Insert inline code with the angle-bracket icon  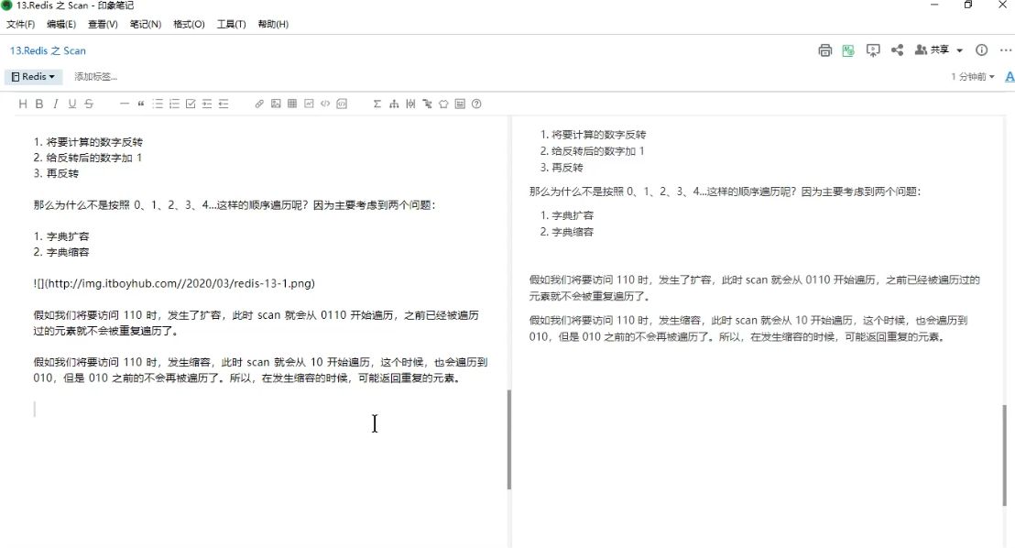325,104
